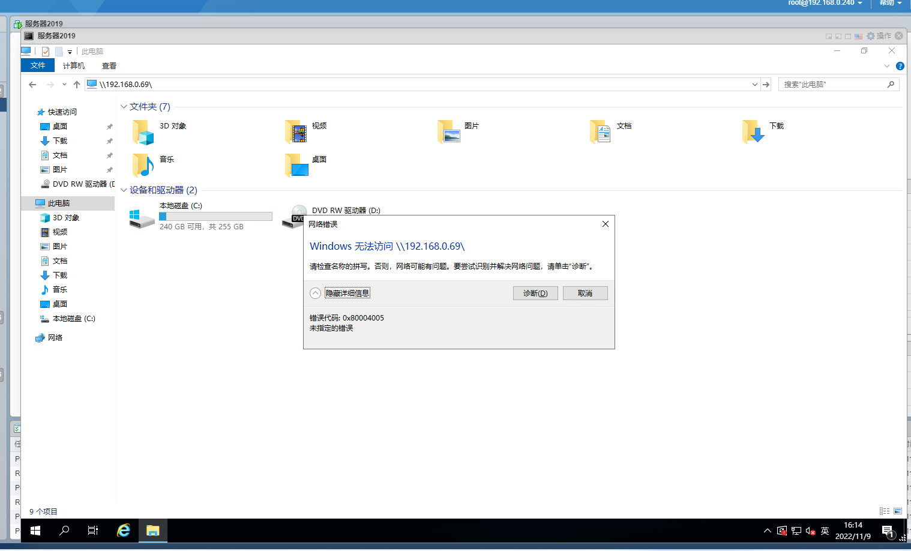Image resolution: width=911 pixels, height=551 pixels.
Task: Show hidden tray icons chevron
Action: pyautogui.click(x=768, y=531)
